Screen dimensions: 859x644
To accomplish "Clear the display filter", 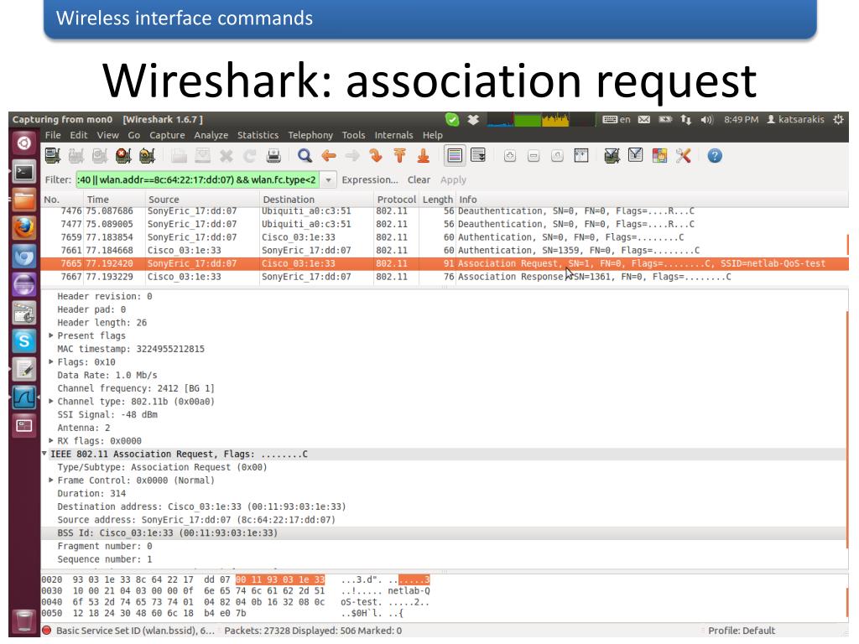I will pos(419,180).
